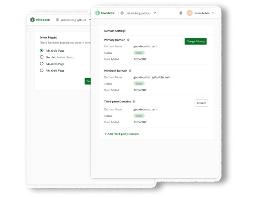Show info for HiveDeck Domain
This screenshot has width=256, height=197.
[x=130, y=71]
